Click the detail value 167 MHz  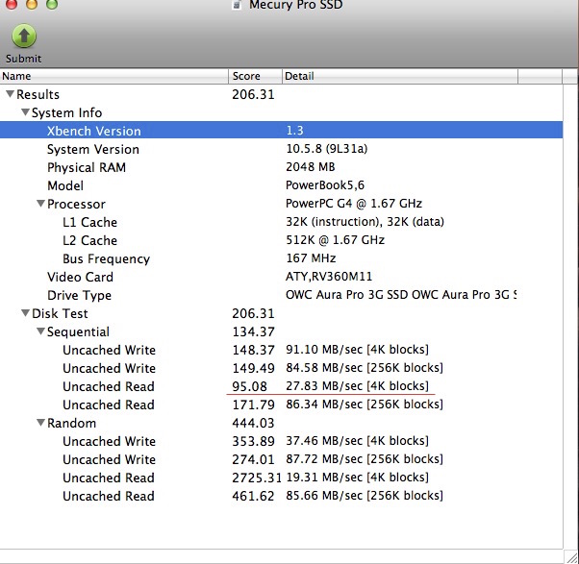[x=311, y=257]
